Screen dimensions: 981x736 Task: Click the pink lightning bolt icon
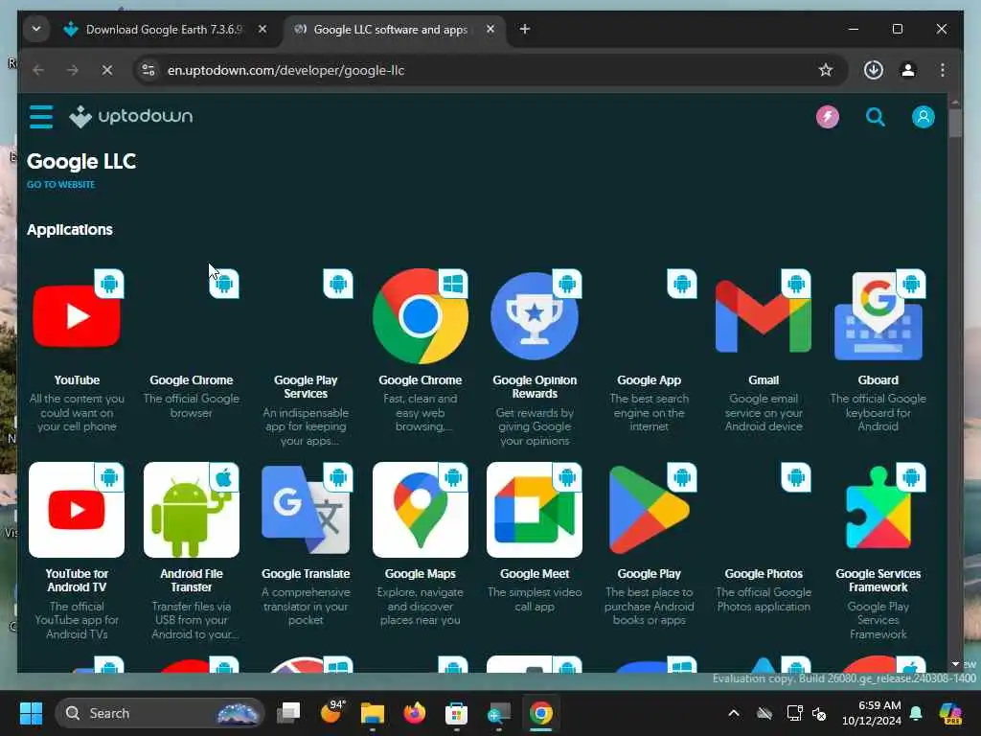827,117
